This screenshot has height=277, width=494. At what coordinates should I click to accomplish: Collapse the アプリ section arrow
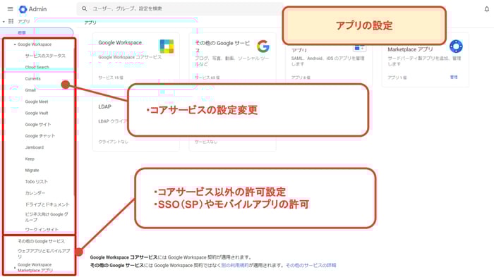(4, 21)
